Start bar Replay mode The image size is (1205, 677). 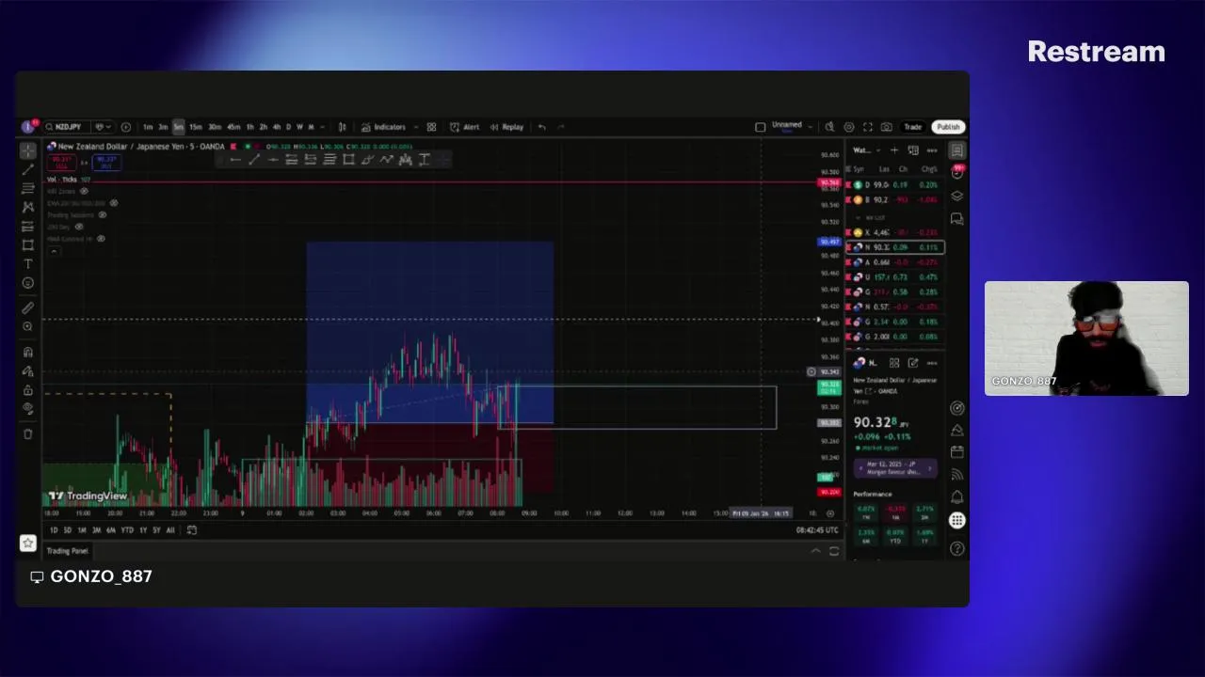506,127
